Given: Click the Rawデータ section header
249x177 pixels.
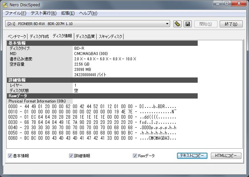Looking at the screenshot, I should pyautogui.click(x=102, y=96).
